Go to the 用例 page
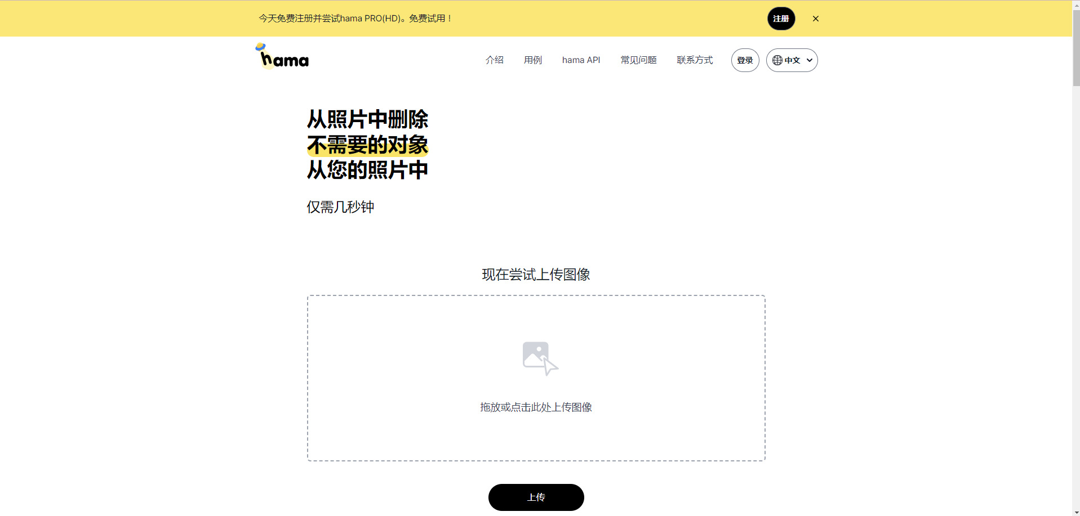 point(532,60)
